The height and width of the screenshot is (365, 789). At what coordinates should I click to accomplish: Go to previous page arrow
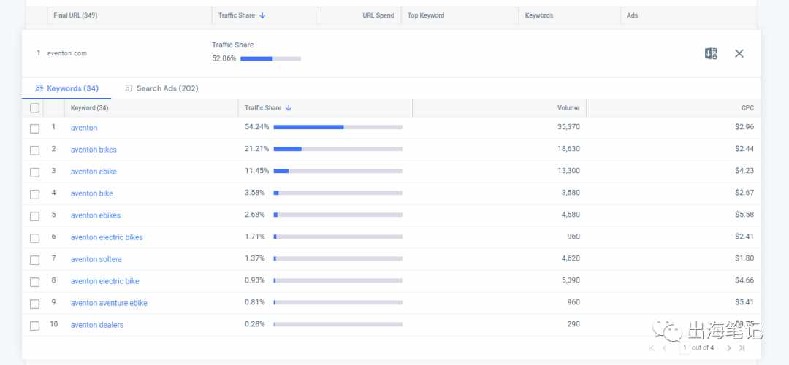tap(665, 347)
